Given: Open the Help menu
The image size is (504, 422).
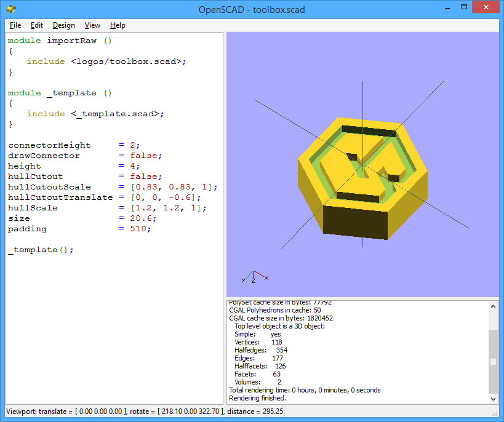Looking at the screenshot, I should 118,25.
